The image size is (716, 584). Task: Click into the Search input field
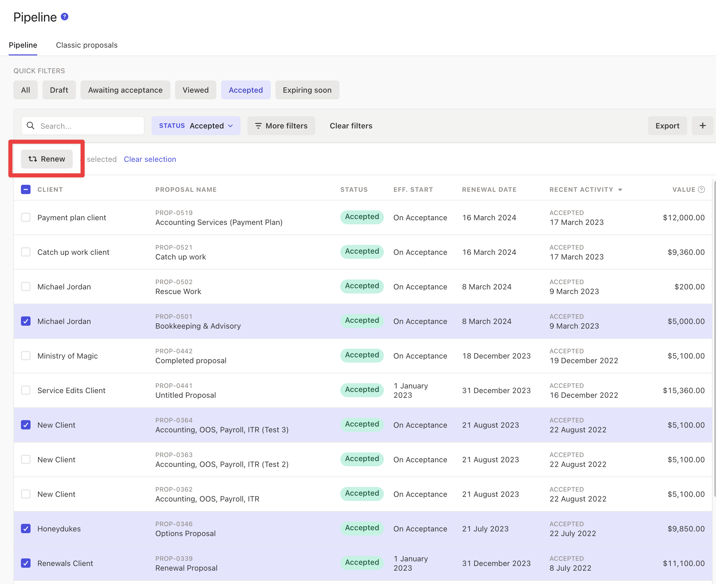click(x=89, y=126)
